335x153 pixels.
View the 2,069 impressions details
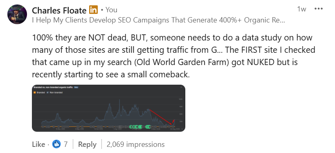coord(135,144)
